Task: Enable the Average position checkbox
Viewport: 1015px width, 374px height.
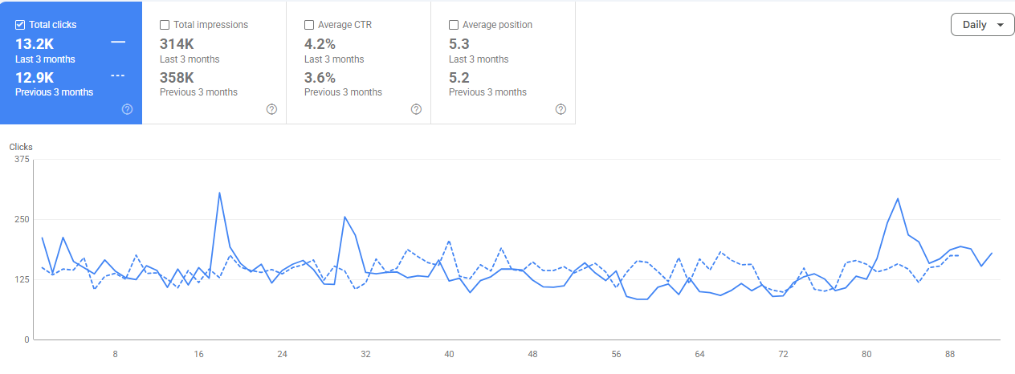Action: click(454, 25)
